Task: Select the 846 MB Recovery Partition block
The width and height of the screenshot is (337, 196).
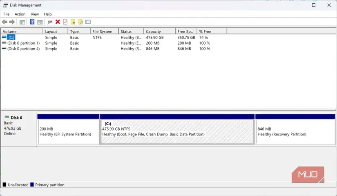Action: click(x=295, y=130)
